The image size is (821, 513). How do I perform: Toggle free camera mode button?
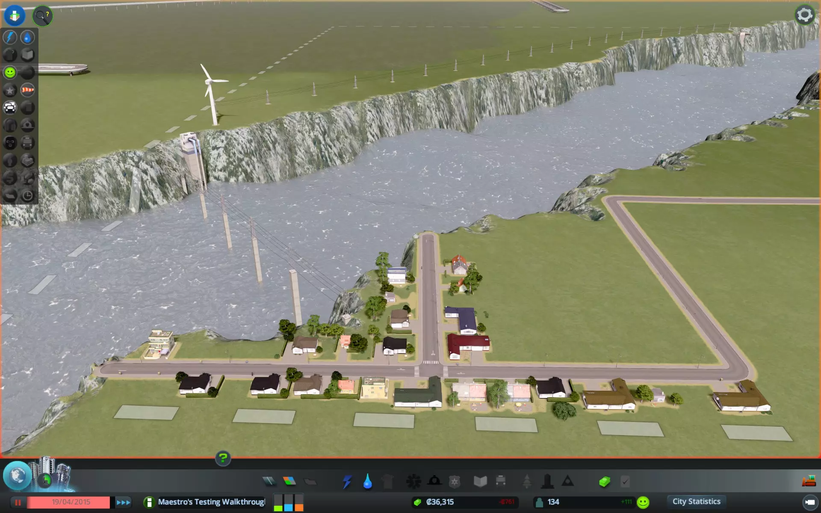point(809,502)
